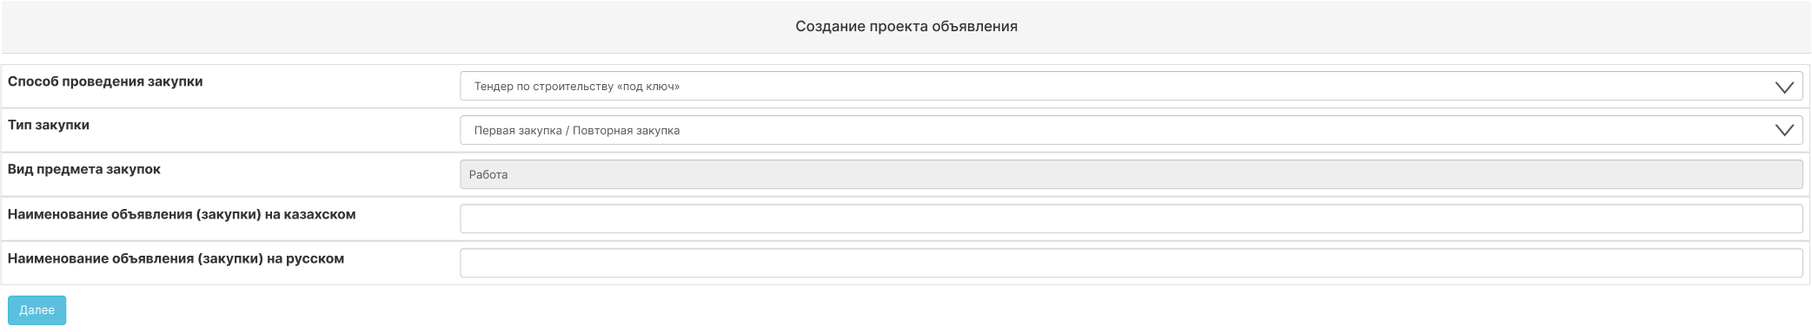Viewport: 1812px width, 332px height.
Task: Click the Работа text in gray field
Action: tap(488, 174)
